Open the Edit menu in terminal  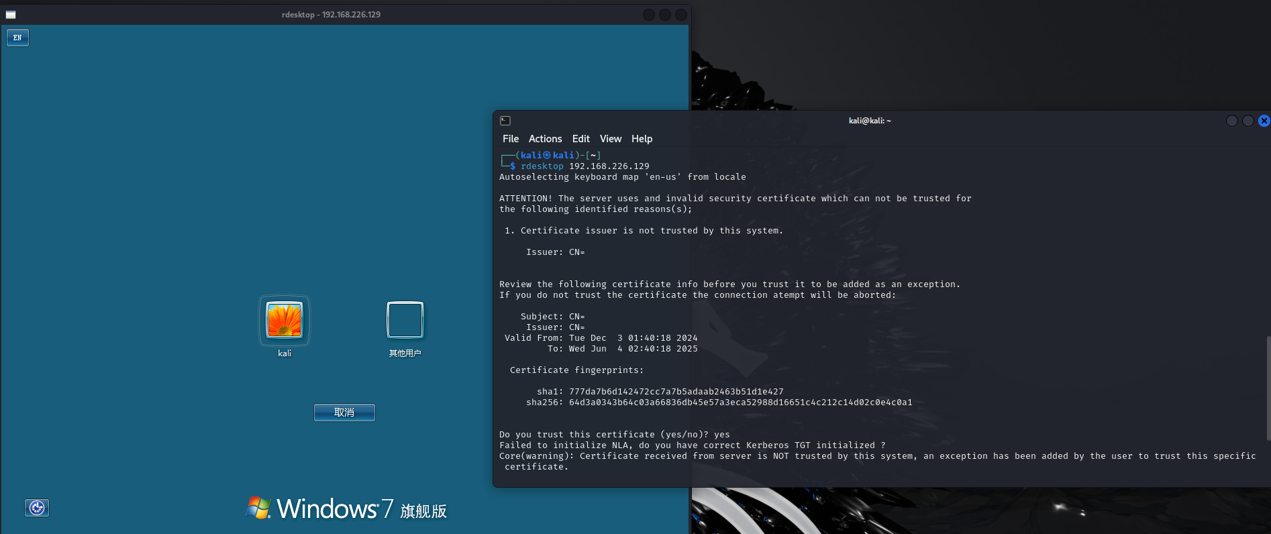(581, 139)
